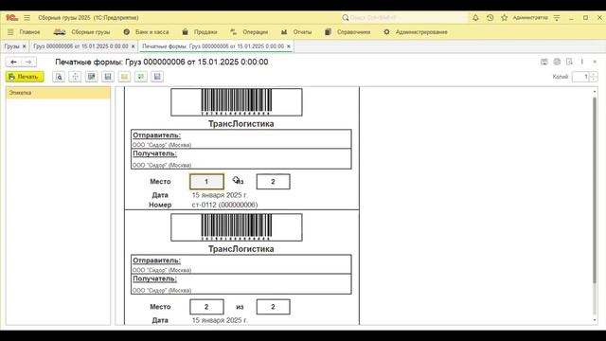Select the highlighted Место cell with 1
Image resolution: width=606 pixels, height=341 pixels.
click(206, 182)
